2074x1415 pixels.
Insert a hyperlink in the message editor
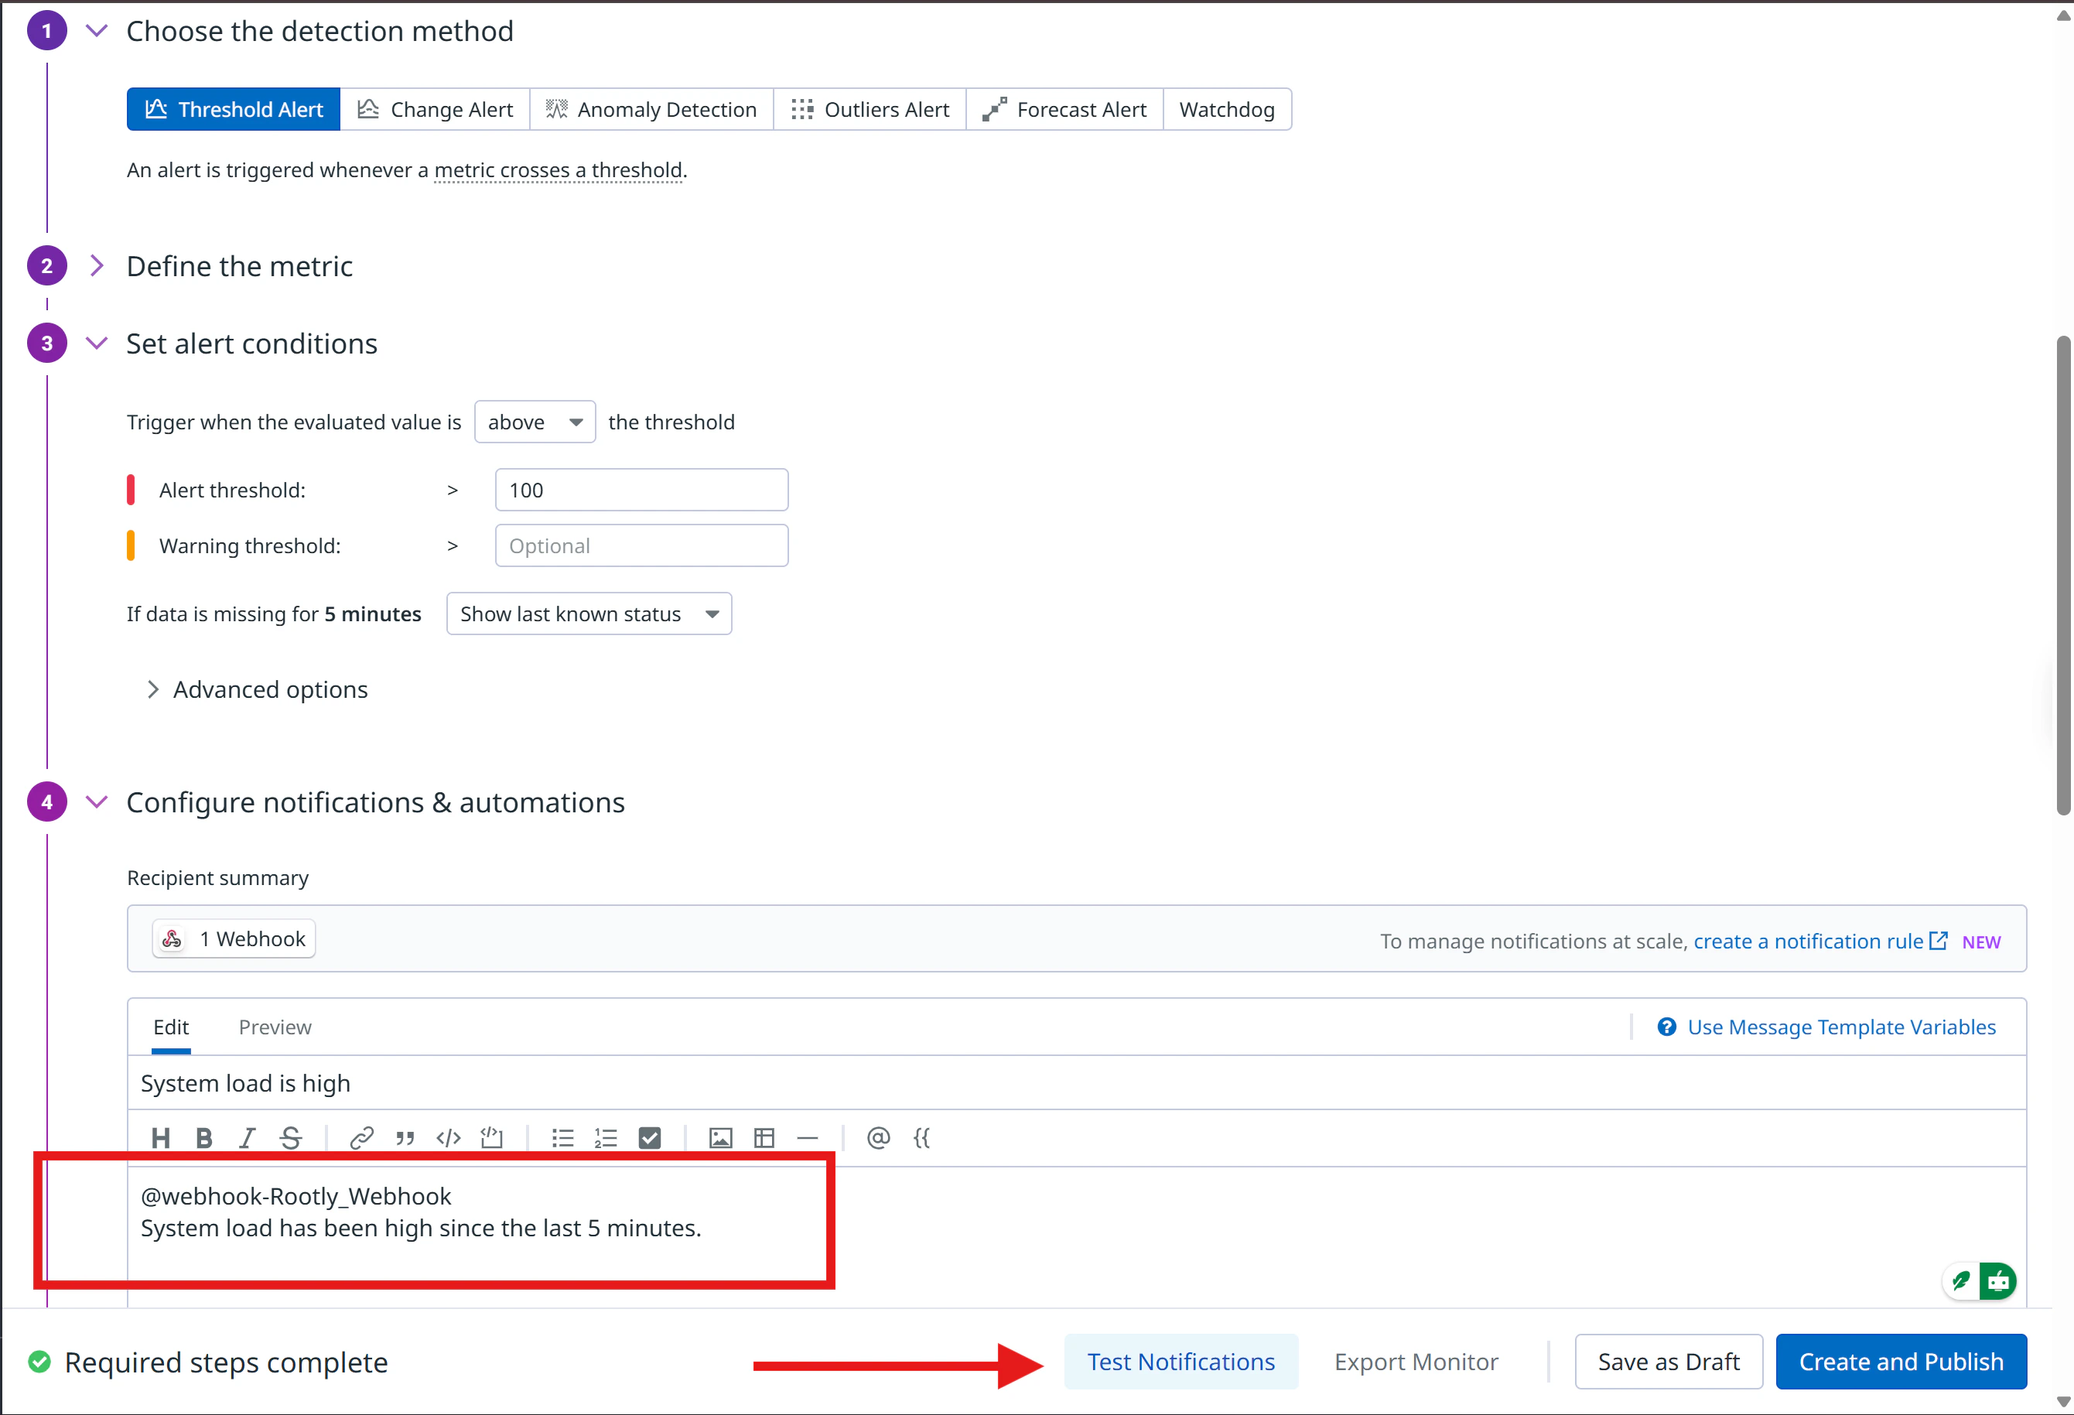pos(361,1137)
